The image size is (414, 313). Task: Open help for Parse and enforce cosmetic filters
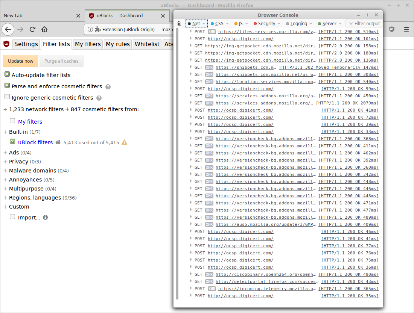(x=108, y=86)
